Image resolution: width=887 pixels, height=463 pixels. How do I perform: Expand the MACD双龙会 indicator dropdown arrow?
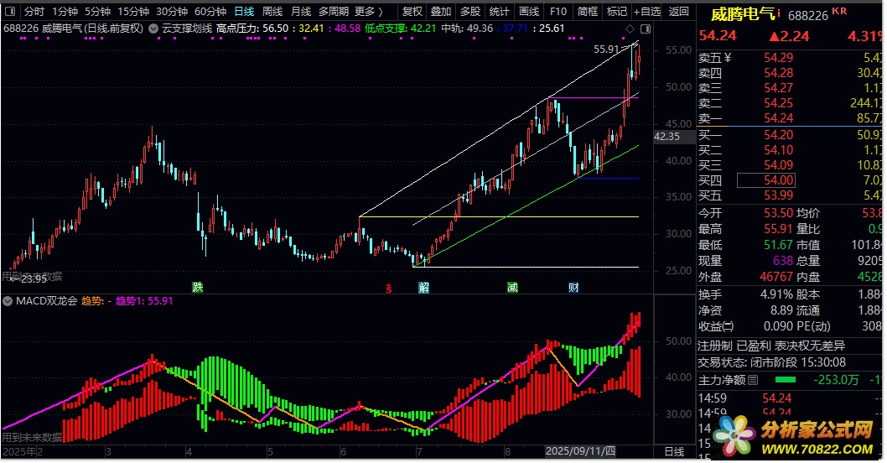[x=8, y=300]
